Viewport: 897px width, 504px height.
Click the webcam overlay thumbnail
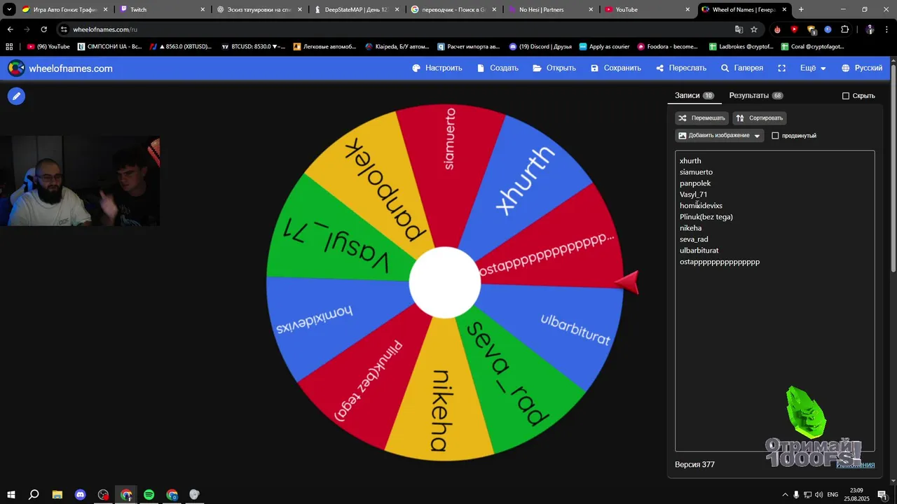point(80,181)
